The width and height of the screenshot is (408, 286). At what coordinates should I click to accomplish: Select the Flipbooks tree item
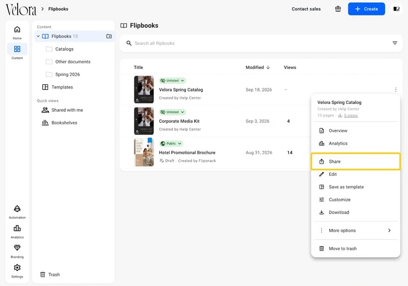[74, 36]
